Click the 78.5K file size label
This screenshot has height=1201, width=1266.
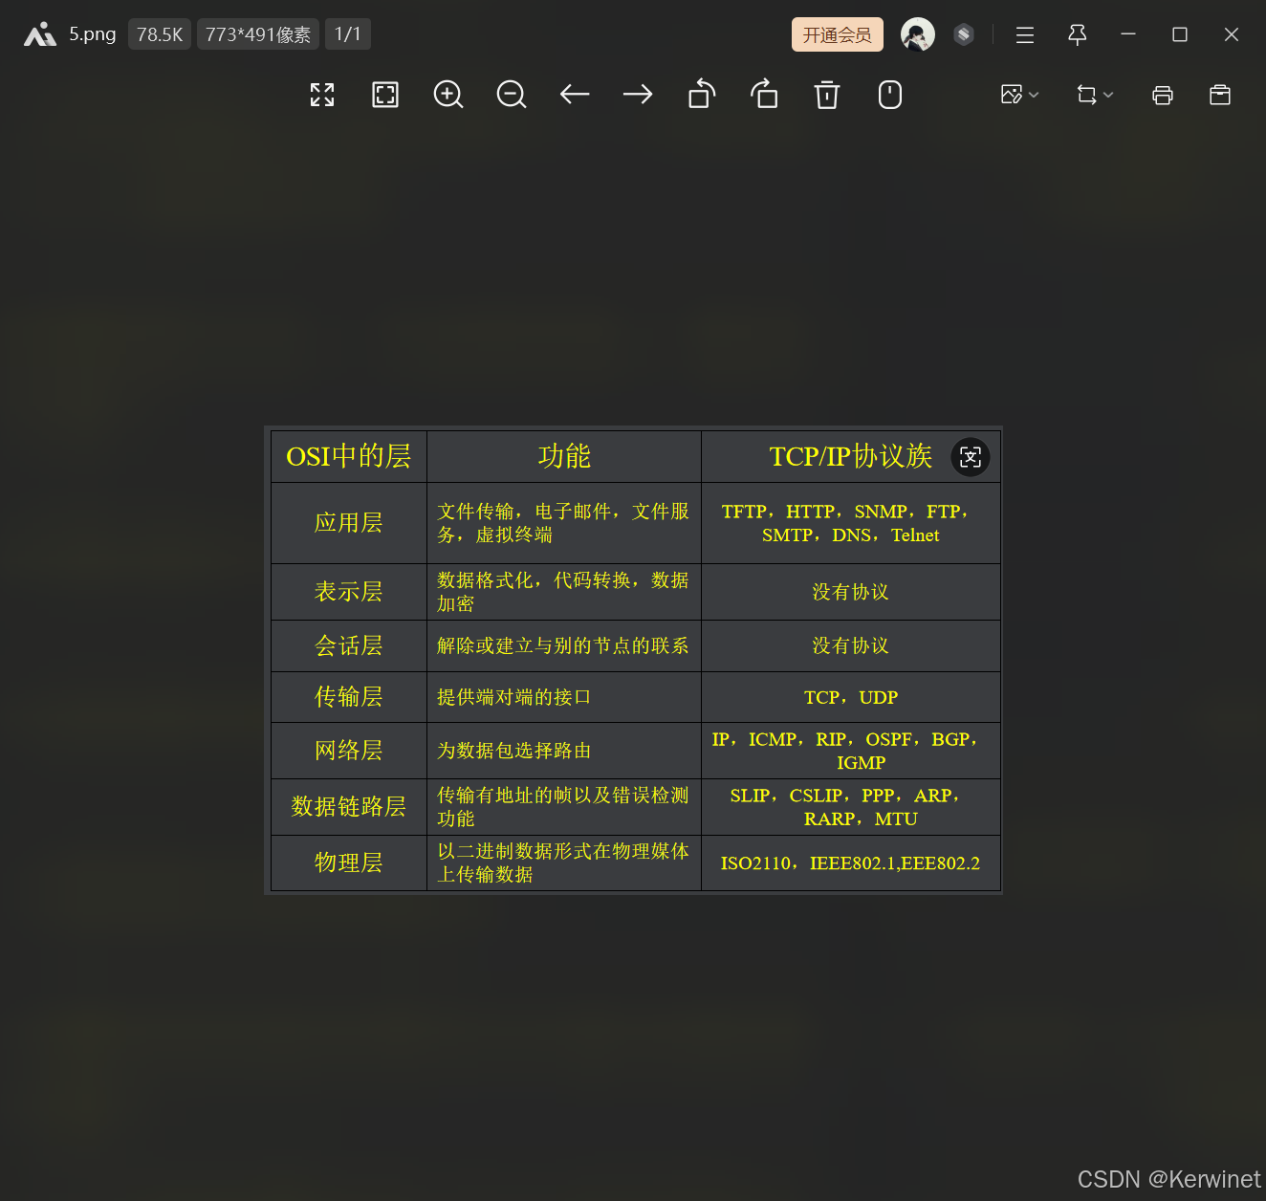160,34
